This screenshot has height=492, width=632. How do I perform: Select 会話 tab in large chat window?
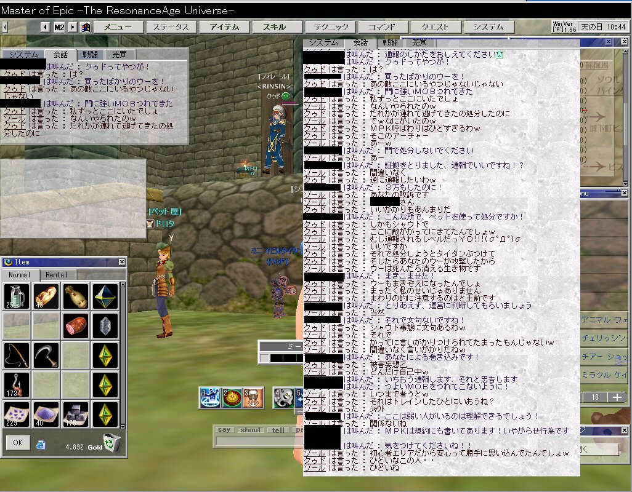[360, 42]
